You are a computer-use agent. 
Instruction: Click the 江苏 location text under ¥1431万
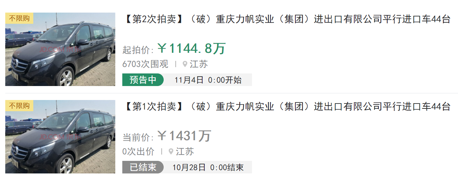click(185, 152)
